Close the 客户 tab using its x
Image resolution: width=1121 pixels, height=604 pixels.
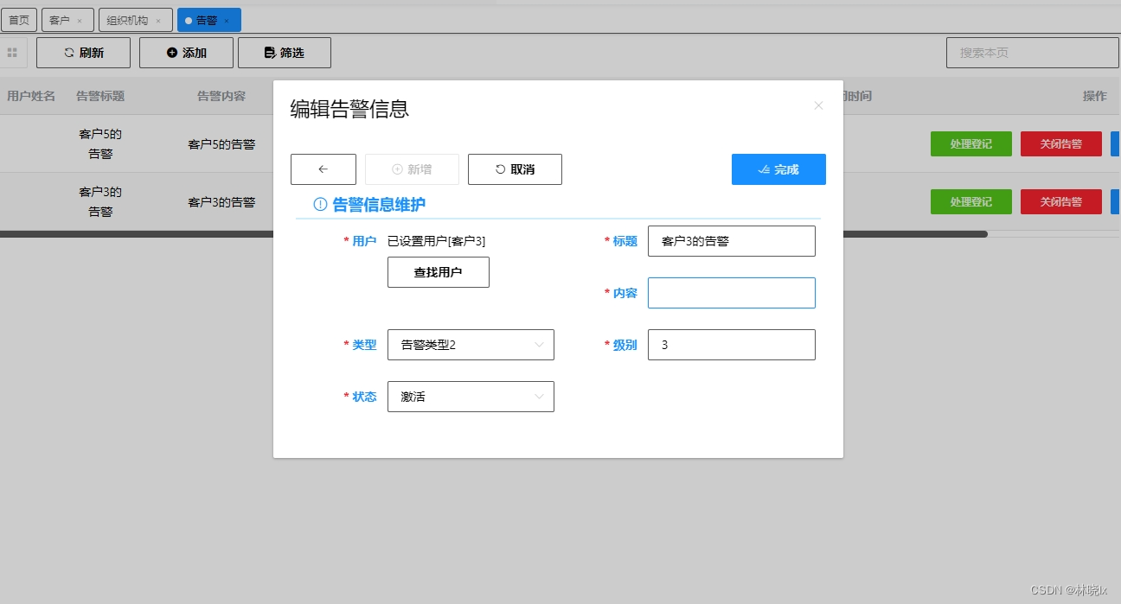point(80,20)
